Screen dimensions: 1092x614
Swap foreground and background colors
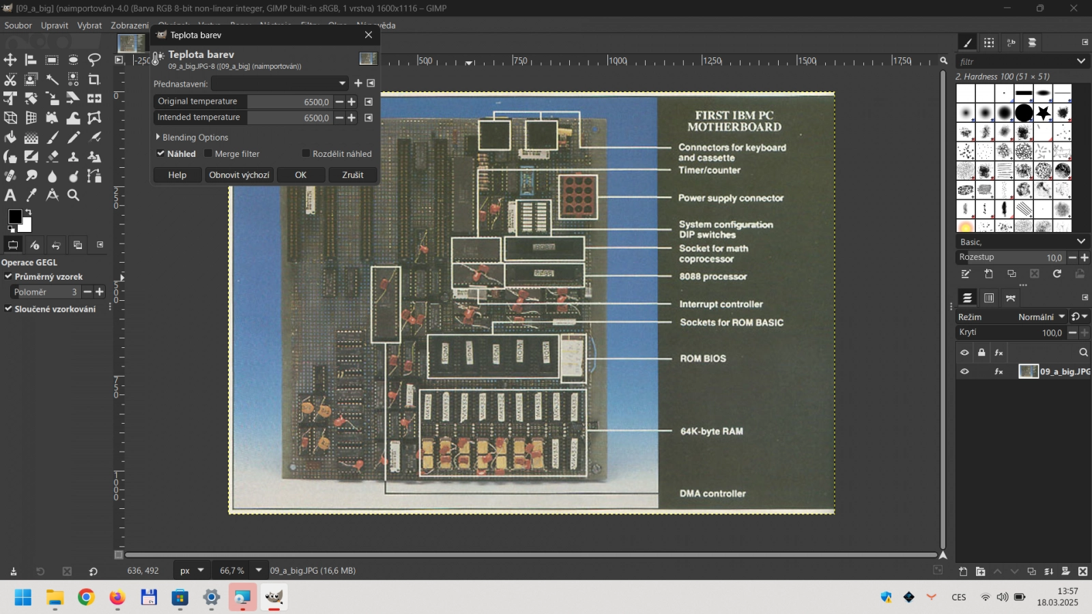pos(28,212)
